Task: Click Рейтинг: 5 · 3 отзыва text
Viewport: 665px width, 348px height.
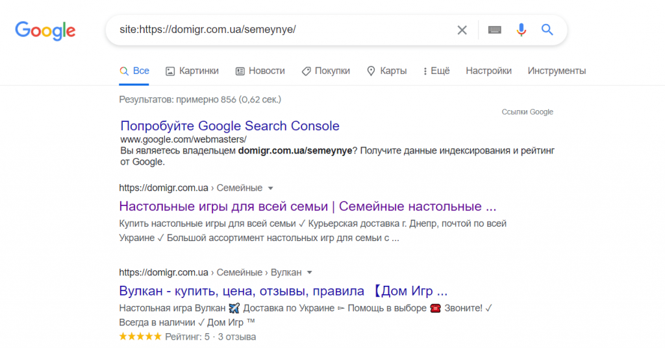Action: (210, 337)
